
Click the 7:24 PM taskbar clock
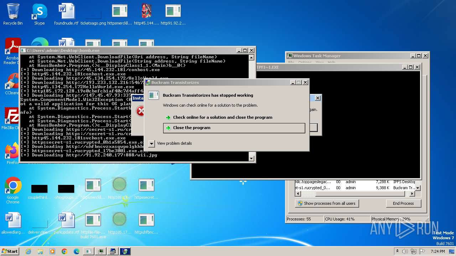(x=437, y=251)
